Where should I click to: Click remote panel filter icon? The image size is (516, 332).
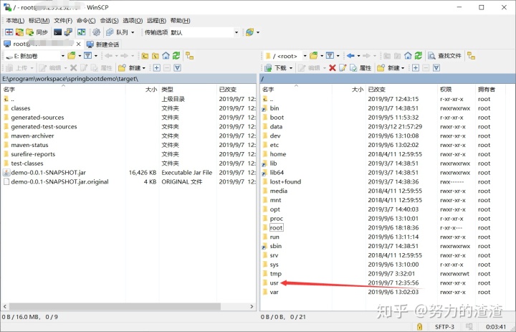[x=330, y=56]
